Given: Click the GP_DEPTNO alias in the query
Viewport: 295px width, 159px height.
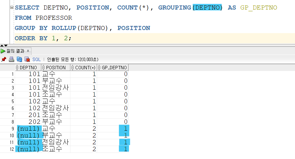Looking at the screenshot, I should coord(258,8).
